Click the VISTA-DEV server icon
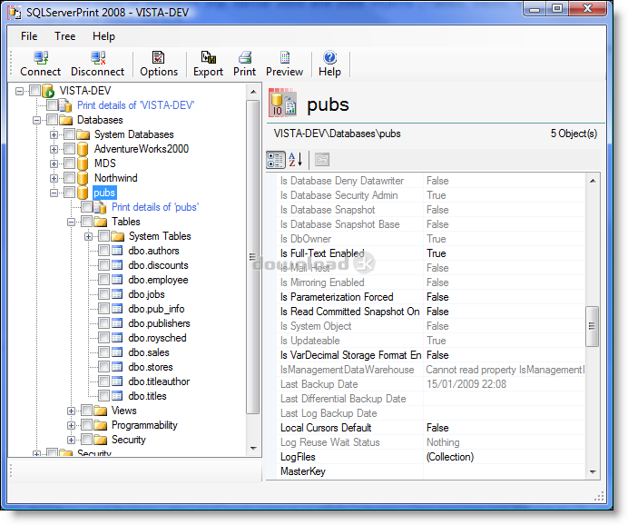The image size is (628, 525). coord(48,91)
